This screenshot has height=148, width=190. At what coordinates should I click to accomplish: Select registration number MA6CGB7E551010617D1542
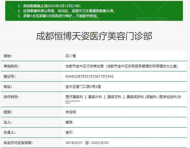click(x=89, y=76)
